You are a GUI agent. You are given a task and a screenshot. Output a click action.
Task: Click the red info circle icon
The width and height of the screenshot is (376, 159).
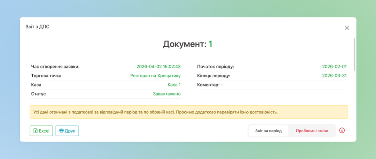click(x=342, y=130)
